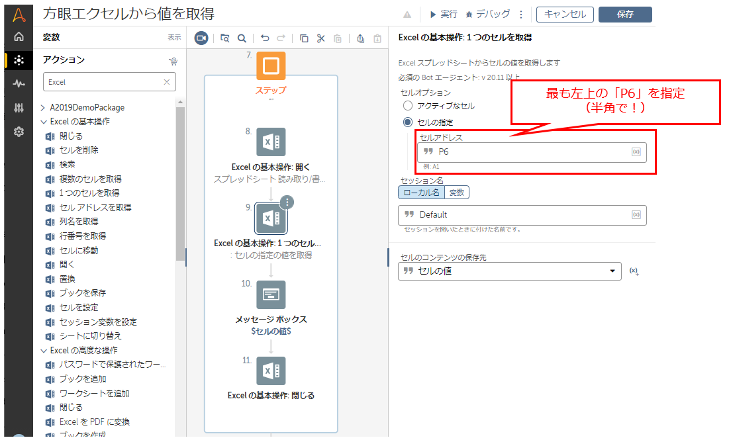Collapse the Excel の基本操作 group
Screen dimensions: 729x444
44,122
